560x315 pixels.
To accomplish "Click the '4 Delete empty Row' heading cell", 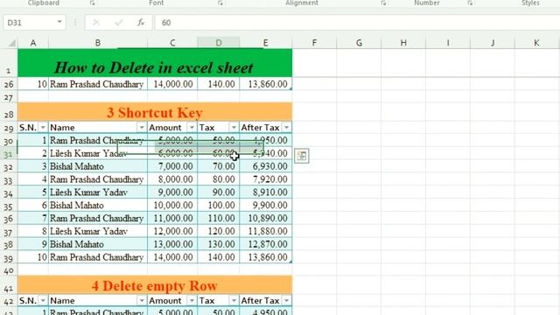I will click(155, 285).
